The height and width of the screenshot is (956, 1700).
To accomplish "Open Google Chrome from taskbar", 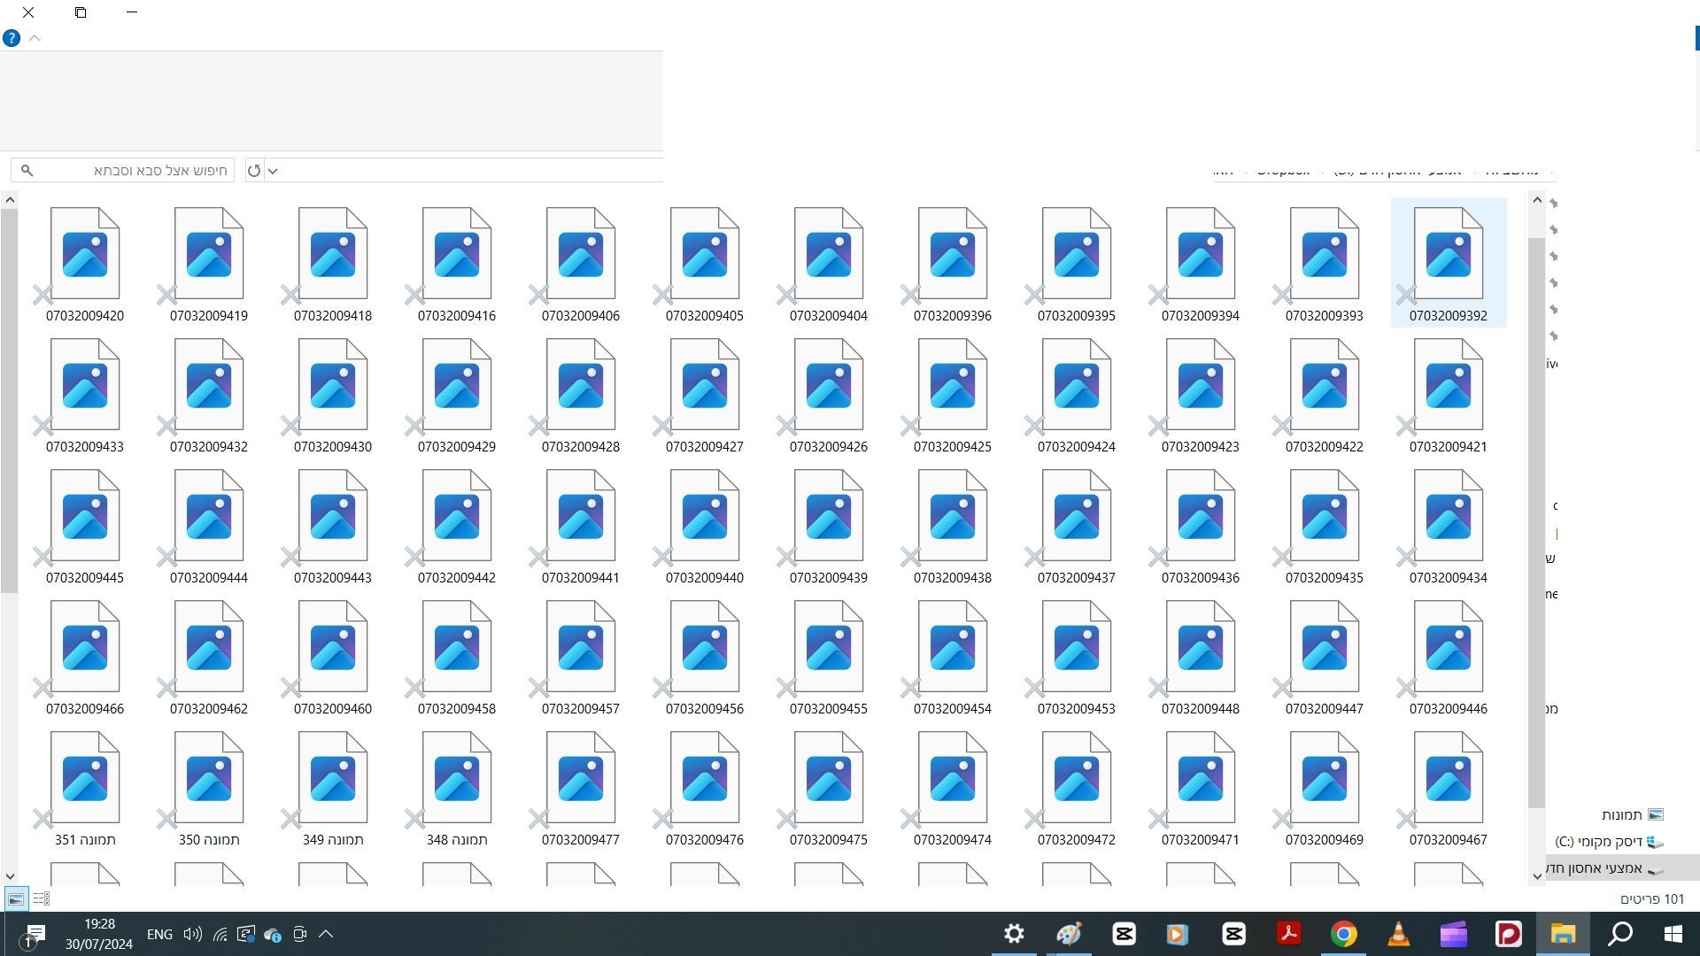I will click(1344, 934).
